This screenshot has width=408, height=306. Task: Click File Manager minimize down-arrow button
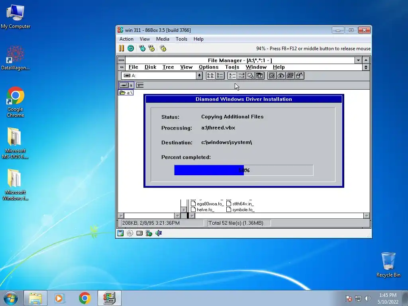[358, 60]
